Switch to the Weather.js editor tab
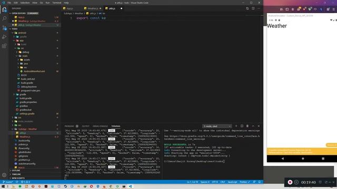This screenshot has width=337, height=189. click(x=93, y=8)
